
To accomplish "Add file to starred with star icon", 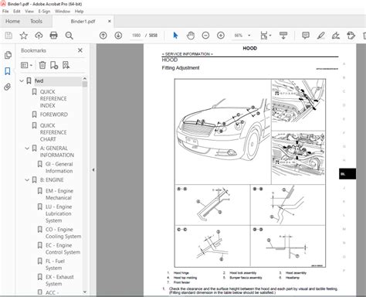I will (x=24, y=36).
